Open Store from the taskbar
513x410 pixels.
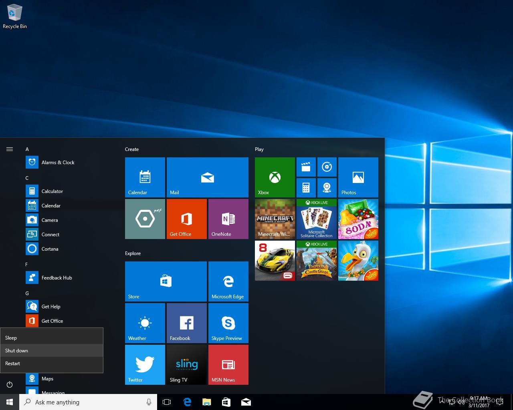pyautogui.click(x=226, y=402)
